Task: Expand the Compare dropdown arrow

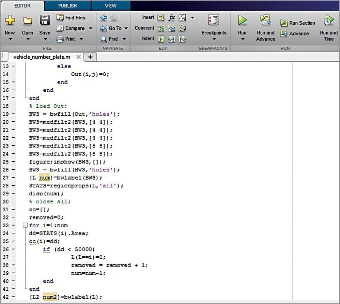Action: (91, 28)
